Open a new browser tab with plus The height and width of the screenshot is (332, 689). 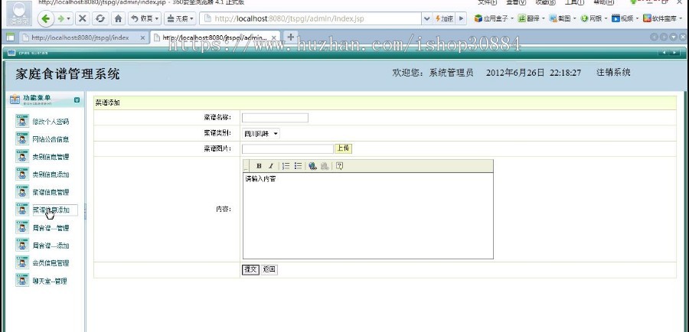click(290, 37)
